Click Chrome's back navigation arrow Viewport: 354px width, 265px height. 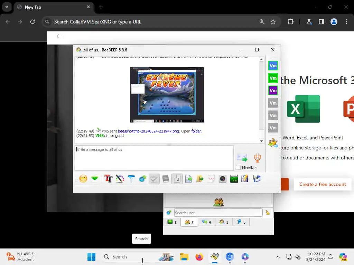tap(8, 22)
